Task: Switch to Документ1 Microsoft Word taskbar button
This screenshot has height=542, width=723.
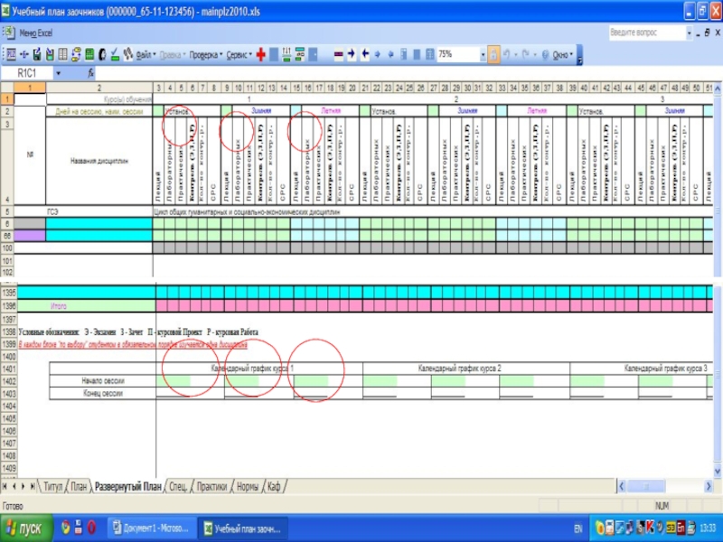Action: 151,527
